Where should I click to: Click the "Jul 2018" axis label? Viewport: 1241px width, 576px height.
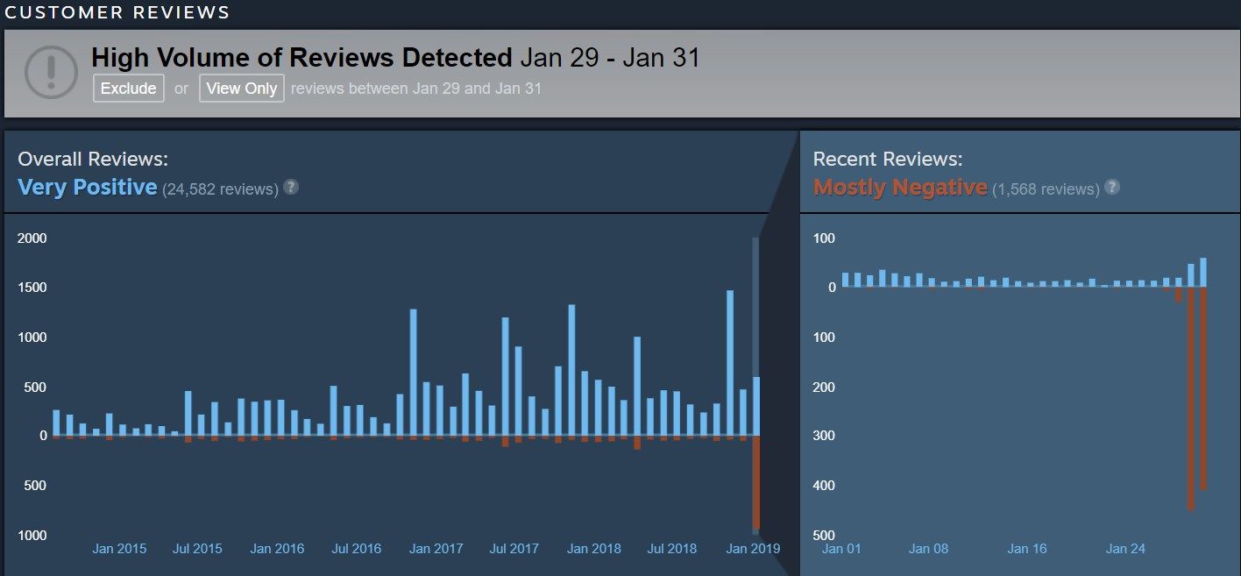point(672,549)
